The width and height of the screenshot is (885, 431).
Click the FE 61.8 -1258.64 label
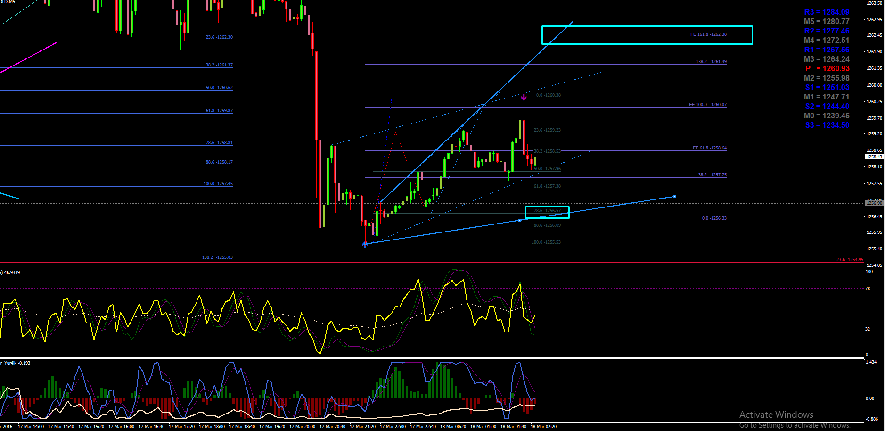tap(710, 148)
